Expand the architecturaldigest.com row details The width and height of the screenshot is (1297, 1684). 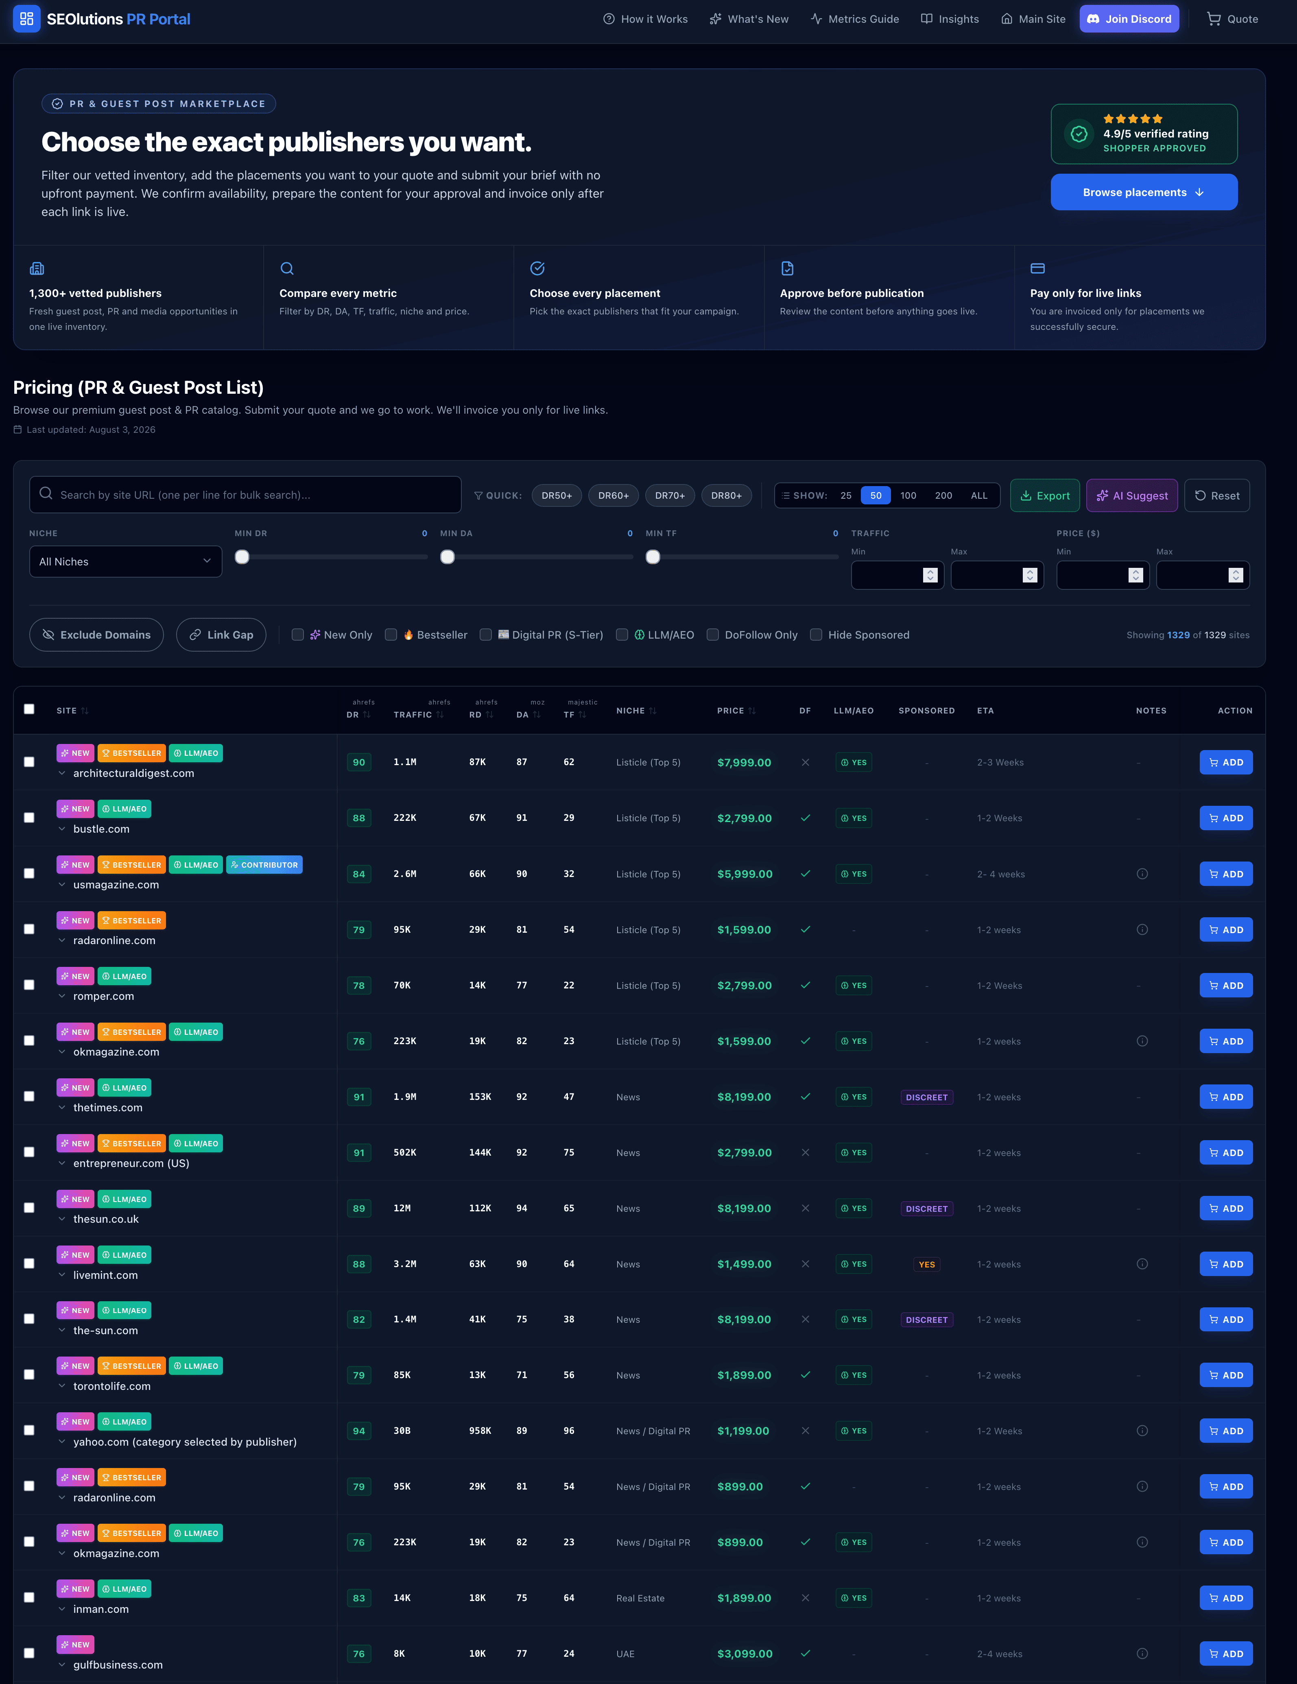click(x=62, y=773)
